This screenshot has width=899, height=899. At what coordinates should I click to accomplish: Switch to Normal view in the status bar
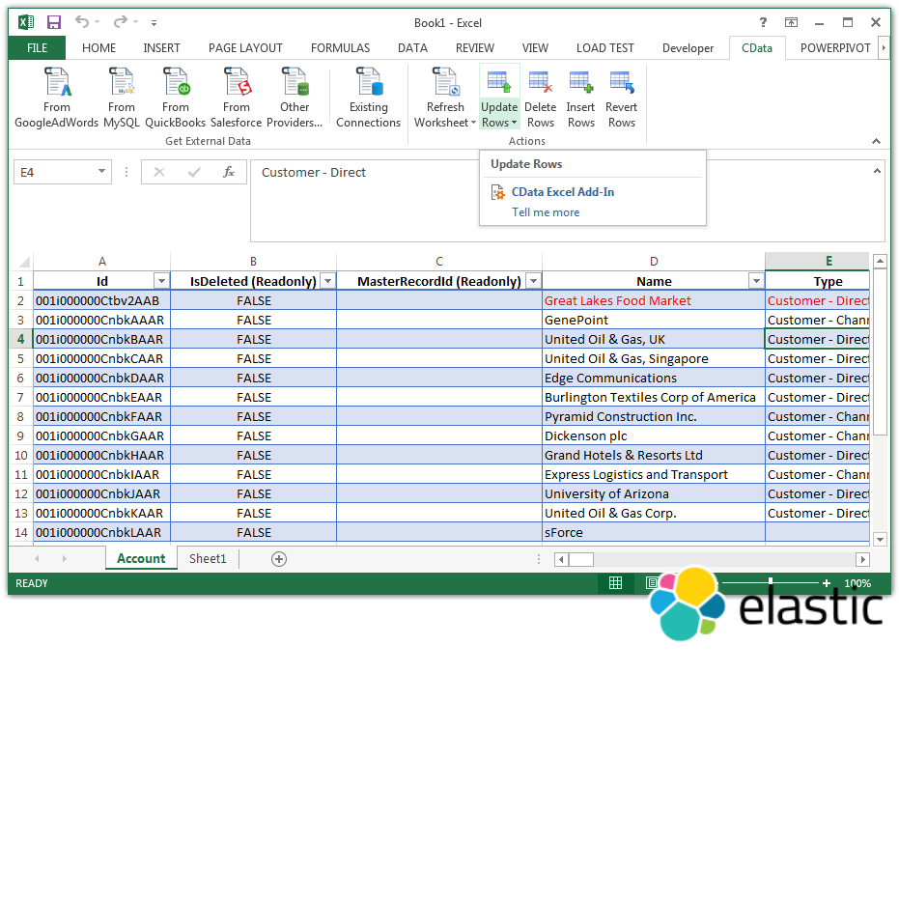[615, 583]
